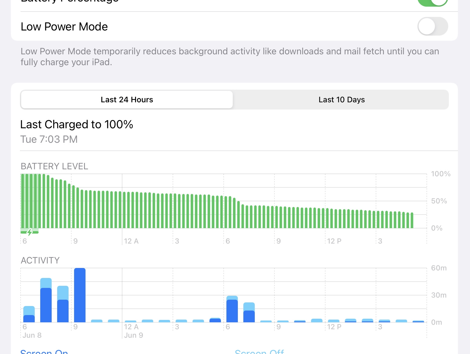
Task: Tap the Last Charged to 100% heading
Action: tap(77, 124)
